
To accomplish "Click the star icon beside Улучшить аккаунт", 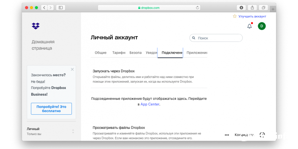I will coord(235,16).
